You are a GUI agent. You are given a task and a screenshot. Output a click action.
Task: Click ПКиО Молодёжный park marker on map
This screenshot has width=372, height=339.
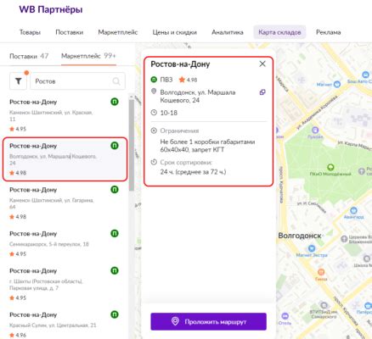330,167
